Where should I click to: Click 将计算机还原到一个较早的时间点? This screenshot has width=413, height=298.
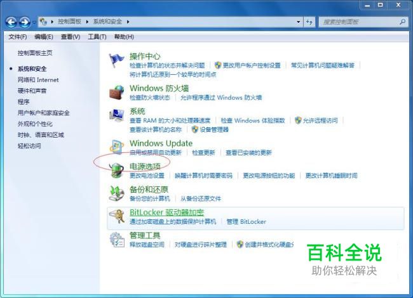coord(173,75)
